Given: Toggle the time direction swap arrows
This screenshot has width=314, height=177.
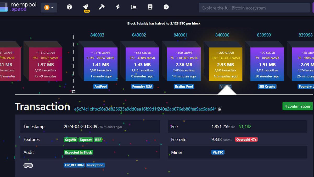Looking at the screenshot, I should coord(73,91).
